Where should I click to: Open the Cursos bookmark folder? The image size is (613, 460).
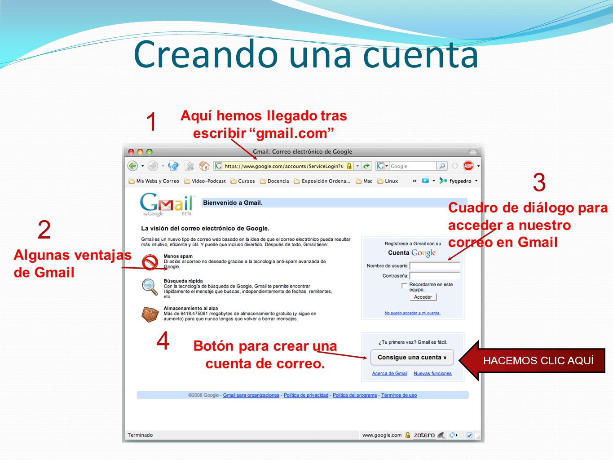[243, 181]
